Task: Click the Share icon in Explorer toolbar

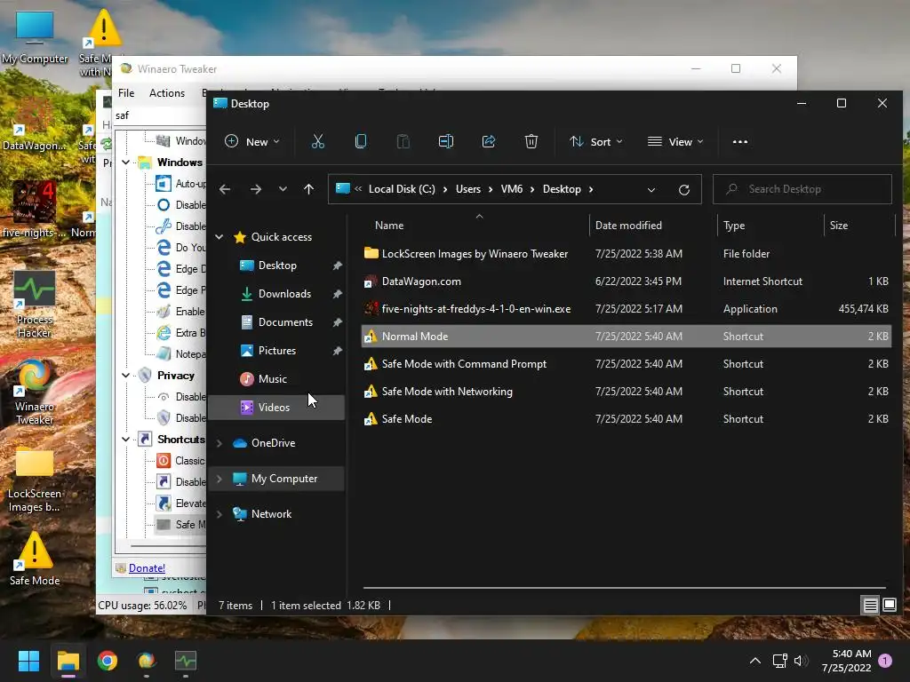Action: [x=489, y=141]
